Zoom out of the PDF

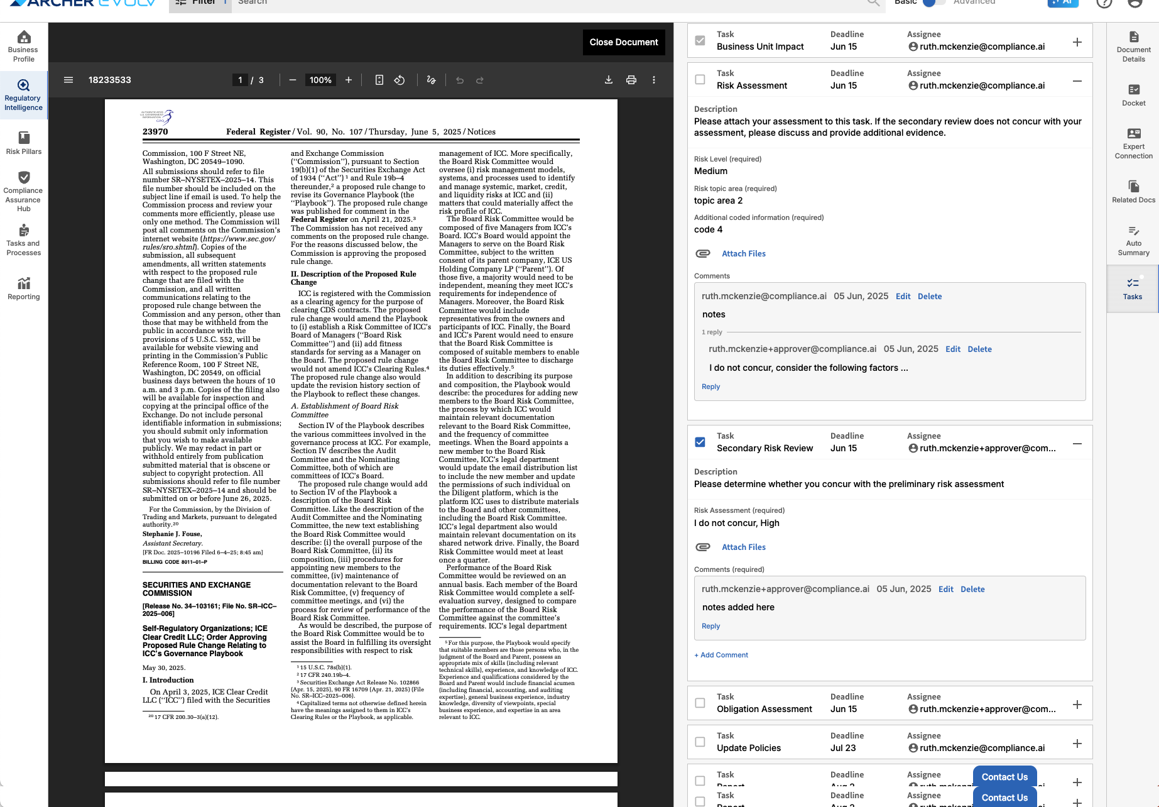point(292,80)
